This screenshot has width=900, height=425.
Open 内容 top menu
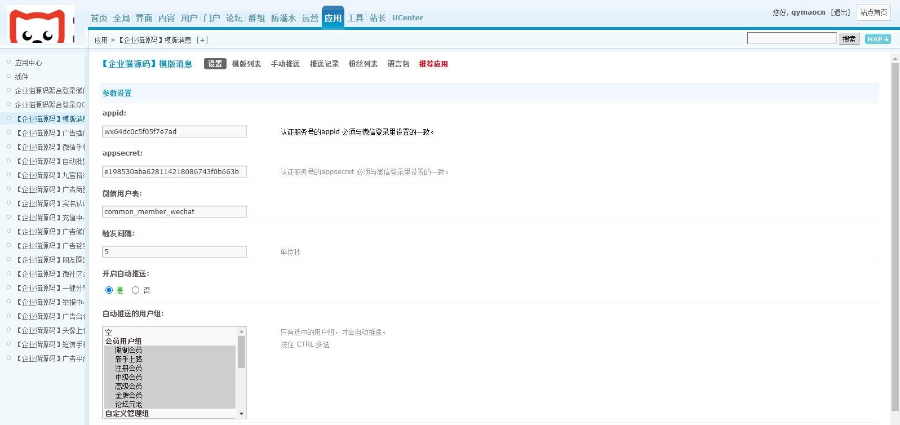coord(167,18)
